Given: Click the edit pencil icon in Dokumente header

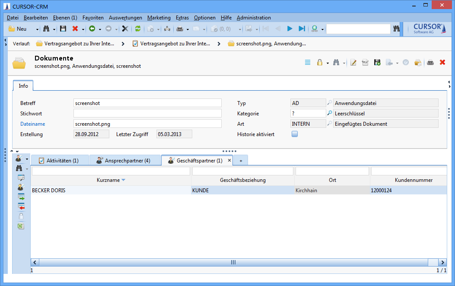Looking at the screenshot, I should (x=353, y=62).
